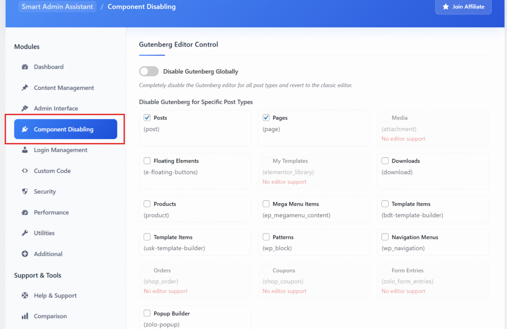Click the (elementor_library) slug text
Screen dimensions: 507x329
click(x=288, y=172)
